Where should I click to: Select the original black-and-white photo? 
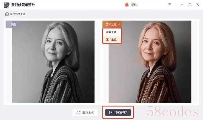point(53,62)
